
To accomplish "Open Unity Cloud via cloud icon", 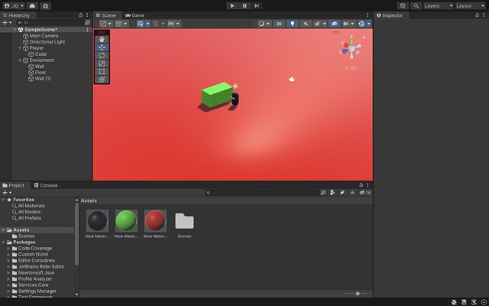I will tap(32, 5).
